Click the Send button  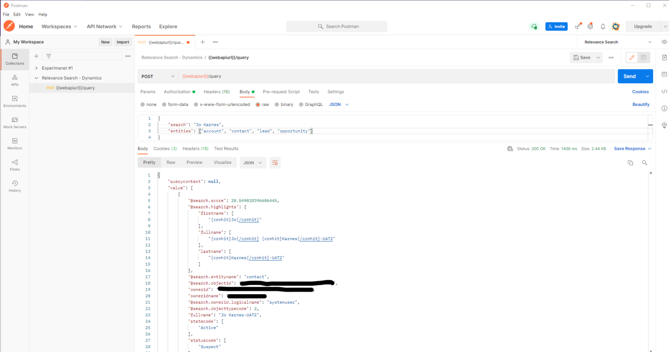[x=629, y=76]
